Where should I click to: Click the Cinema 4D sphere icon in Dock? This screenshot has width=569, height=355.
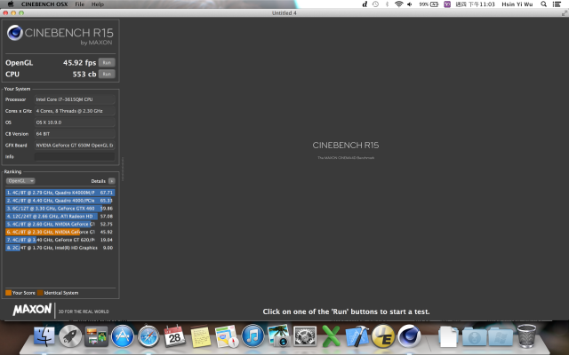(x=409, y=335)
